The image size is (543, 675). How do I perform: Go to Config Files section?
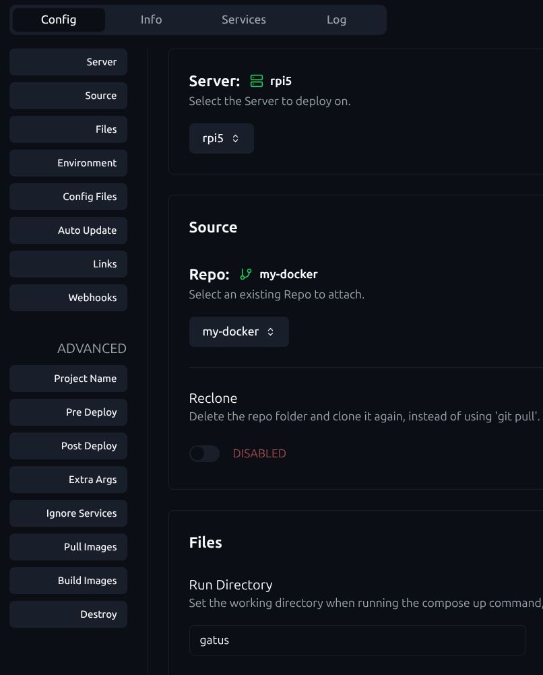68,197
